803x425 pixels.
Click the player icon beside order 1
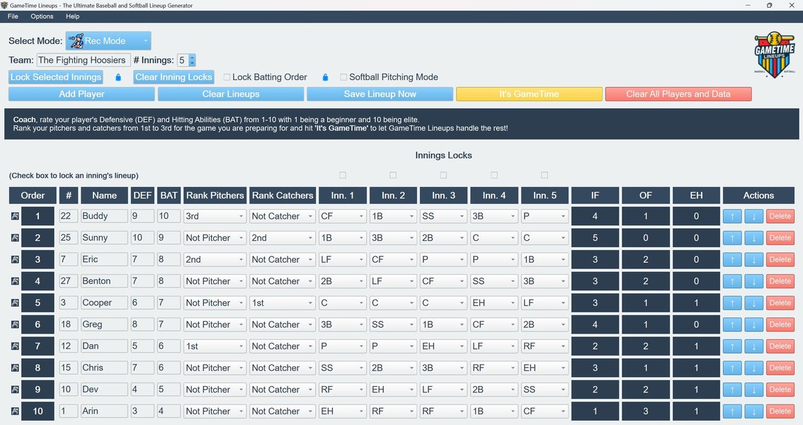pyautogui.click(x=15, y=216)
